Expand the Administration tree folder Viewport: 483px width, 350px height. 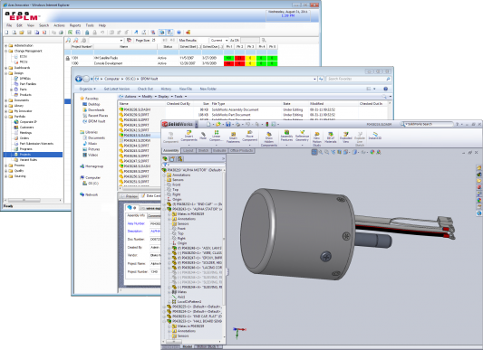pyautogui.click(x=5, y=45)
